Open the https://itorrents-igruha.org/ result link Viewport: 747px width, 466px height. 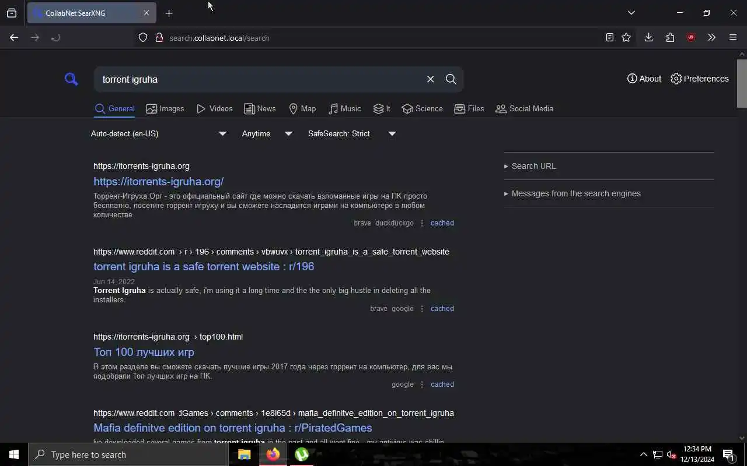click(158, 181)
